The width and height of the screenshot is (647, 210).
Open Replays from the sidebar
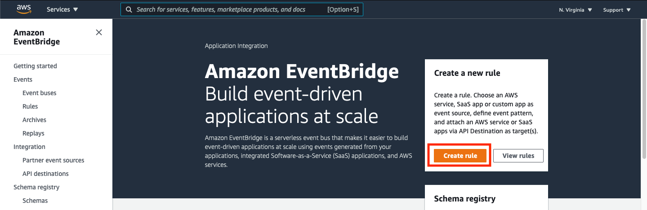(x=33, y=133)
